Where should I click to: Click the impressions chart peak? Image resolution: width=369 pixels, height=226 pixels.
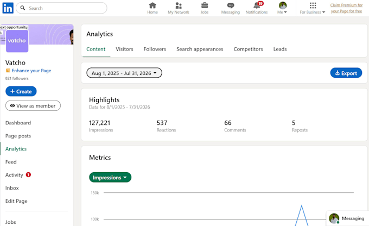[302, 206]
